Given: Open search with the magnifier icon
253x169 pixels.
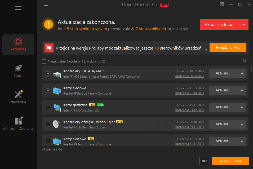Looking at the screenshot, I should pyautogui.click(x=245, y=61).
